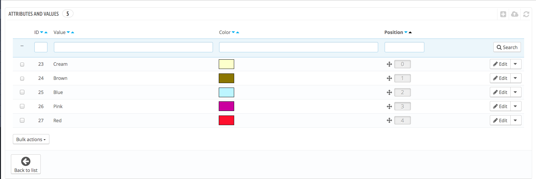The image size is (536, 179).
Task: Click the count badge showing 5
Action: click(x=68, y=13)
